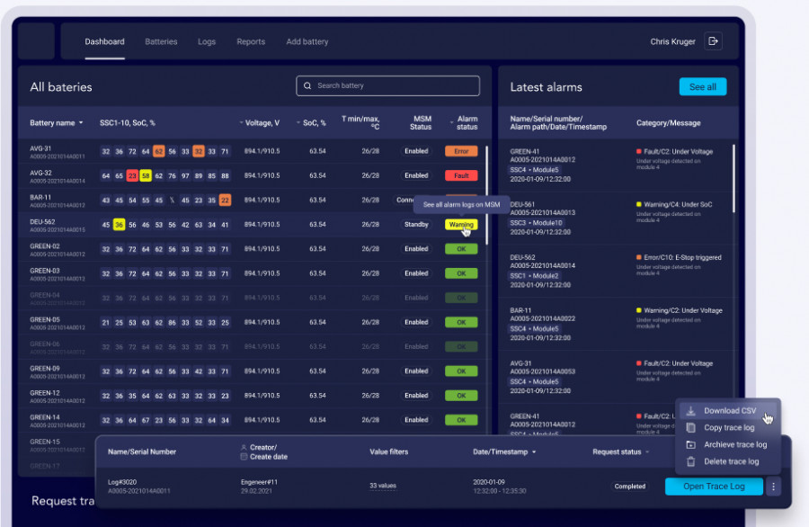809x527 pixels.
Task: Click the Download CSV icon in context menu
Action: (690, 411)
